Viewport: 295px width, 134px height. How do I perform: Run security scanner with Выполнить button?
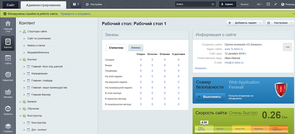(210, 97)
